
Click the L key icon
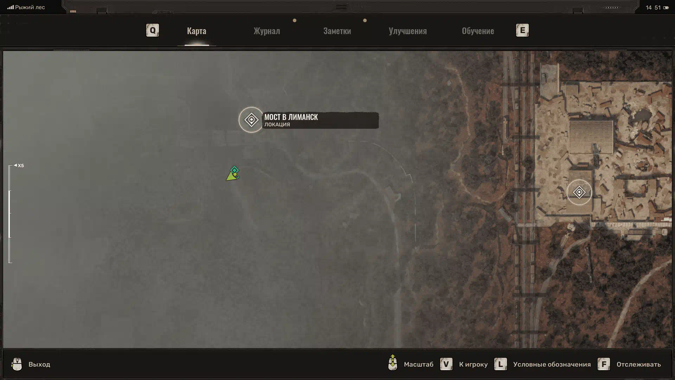500,364
